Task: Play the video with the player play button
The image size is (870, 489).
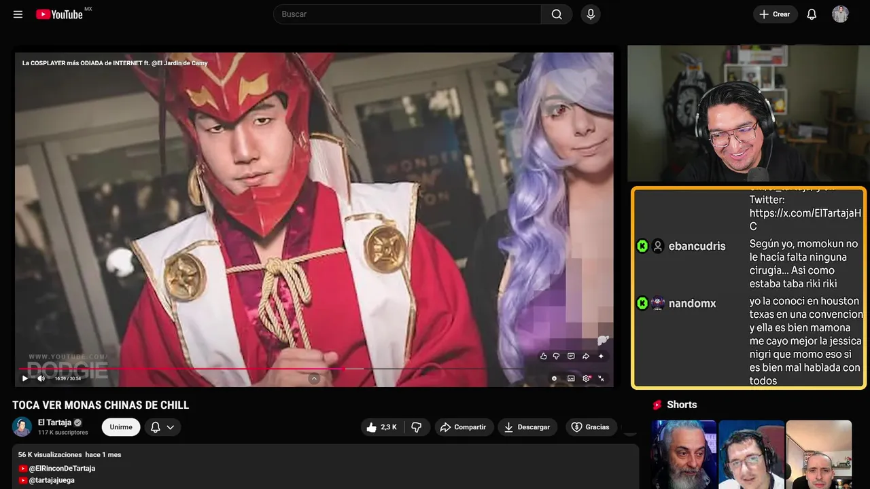Action: [x=25, y=378]
